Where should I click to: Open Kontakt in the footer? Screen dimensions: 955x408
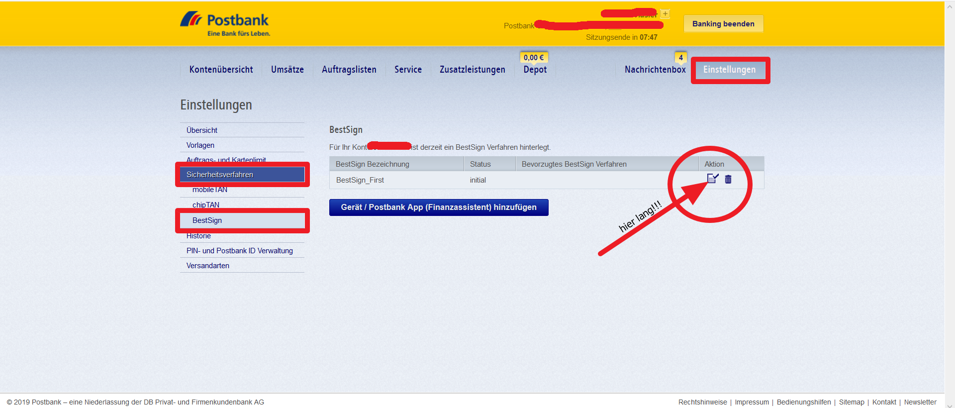pyautogui.click(x=884, y=402)
